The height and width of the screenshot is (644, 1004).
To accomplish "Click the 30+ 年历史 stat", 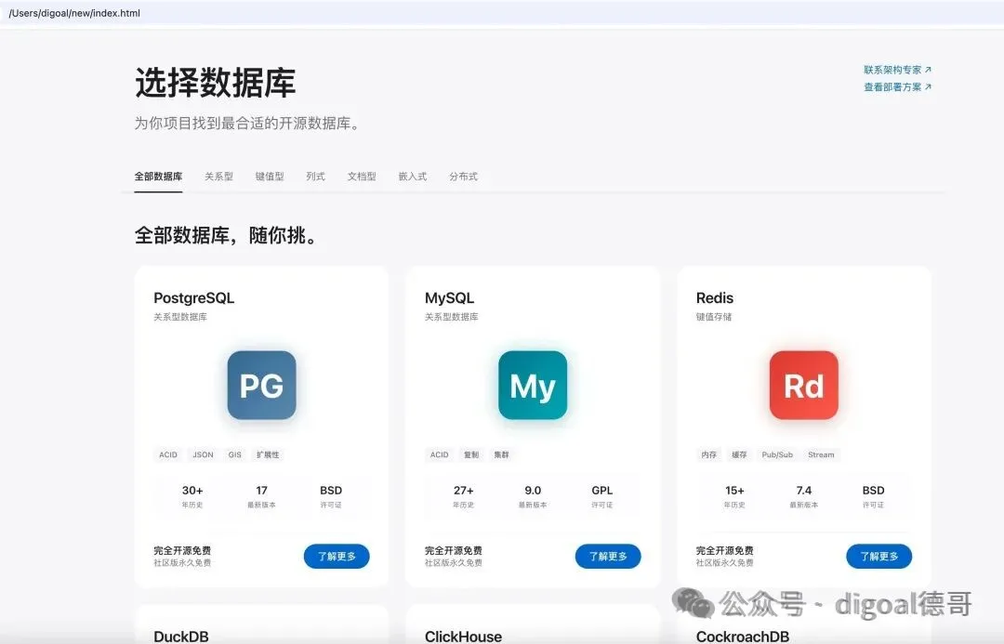I will click(x=192, y=496).
